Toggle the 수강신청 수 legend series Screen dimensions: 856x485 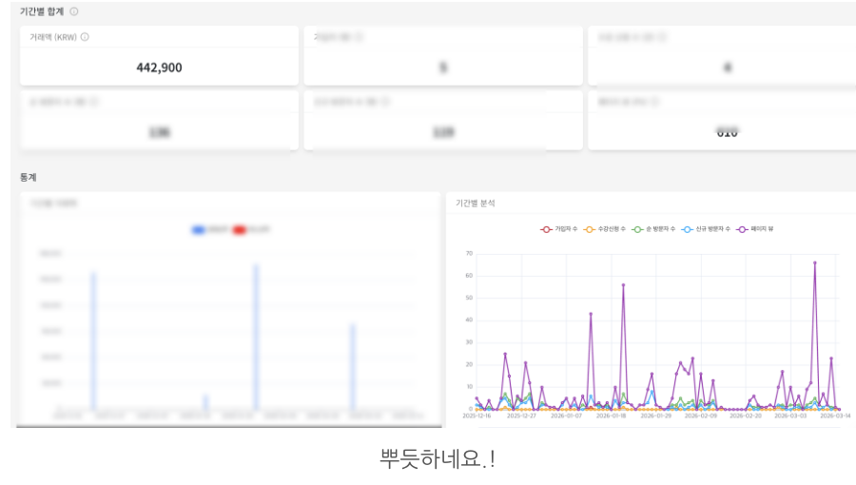(x=604, y=229)
